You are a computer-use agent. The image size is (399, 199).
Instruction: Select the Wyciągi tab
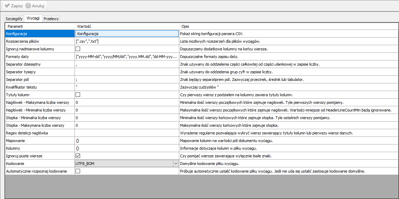[x=33, y=18]
